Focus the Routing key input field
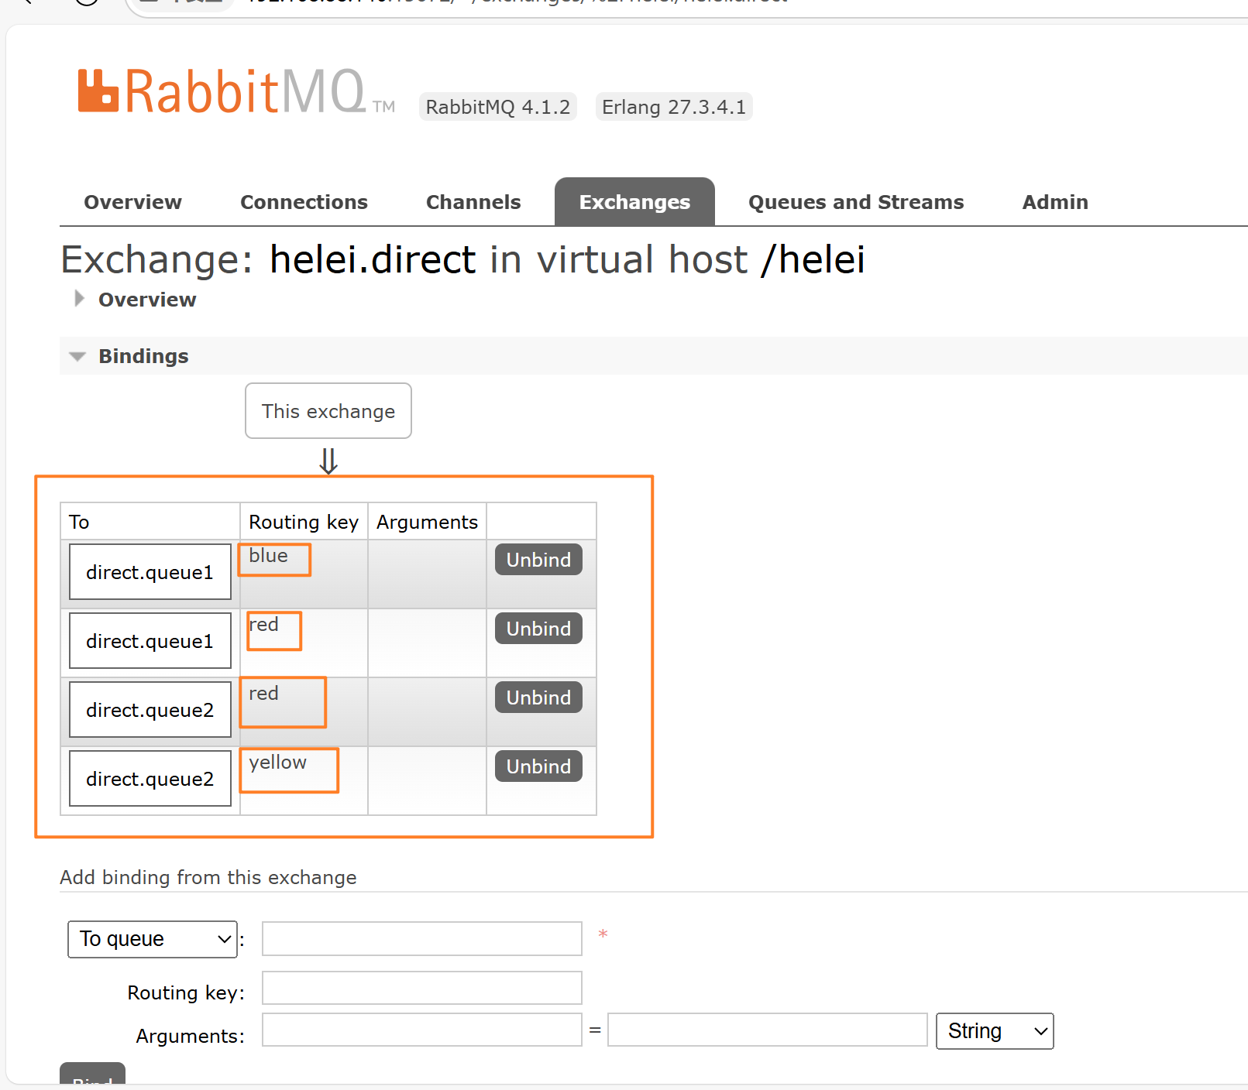Image resolution: width=1248 pixels, height=1090 pixels. point(422,988)
